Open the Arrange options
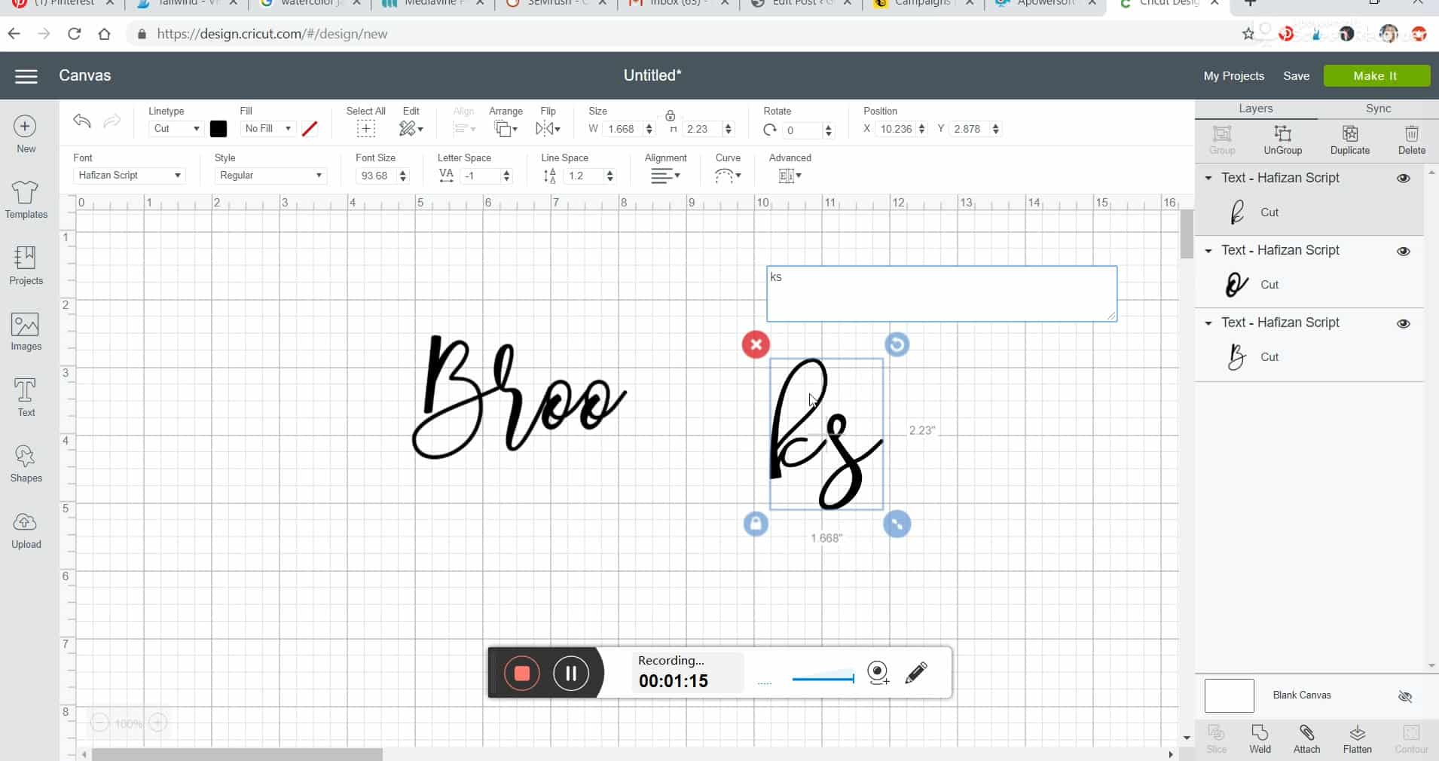 pyautogui.click(x=506, y=129)
